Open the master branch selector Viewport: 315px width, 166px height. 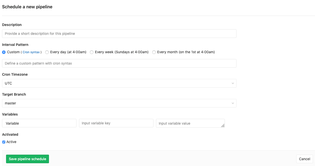(119, 103)
